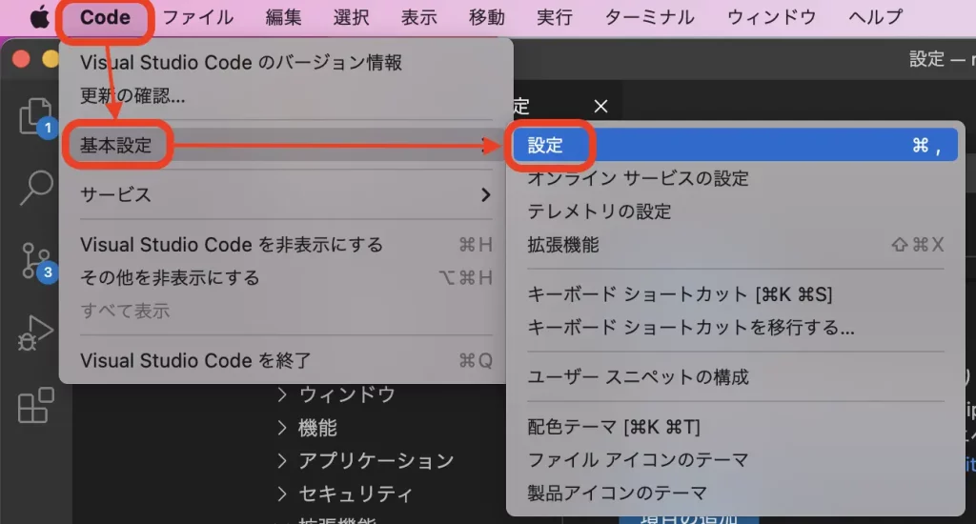976x524 pixels.
Task: Expand the サービス submenu
Action: click(286, 194)
